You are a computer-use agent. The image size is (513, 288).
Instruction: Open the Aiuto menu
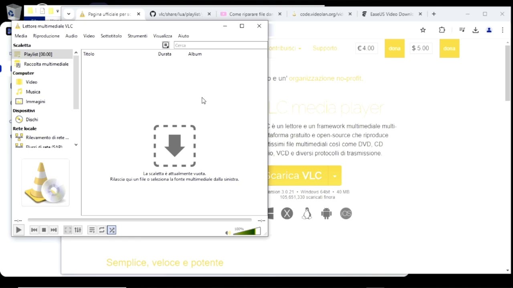tap(184, 36)
